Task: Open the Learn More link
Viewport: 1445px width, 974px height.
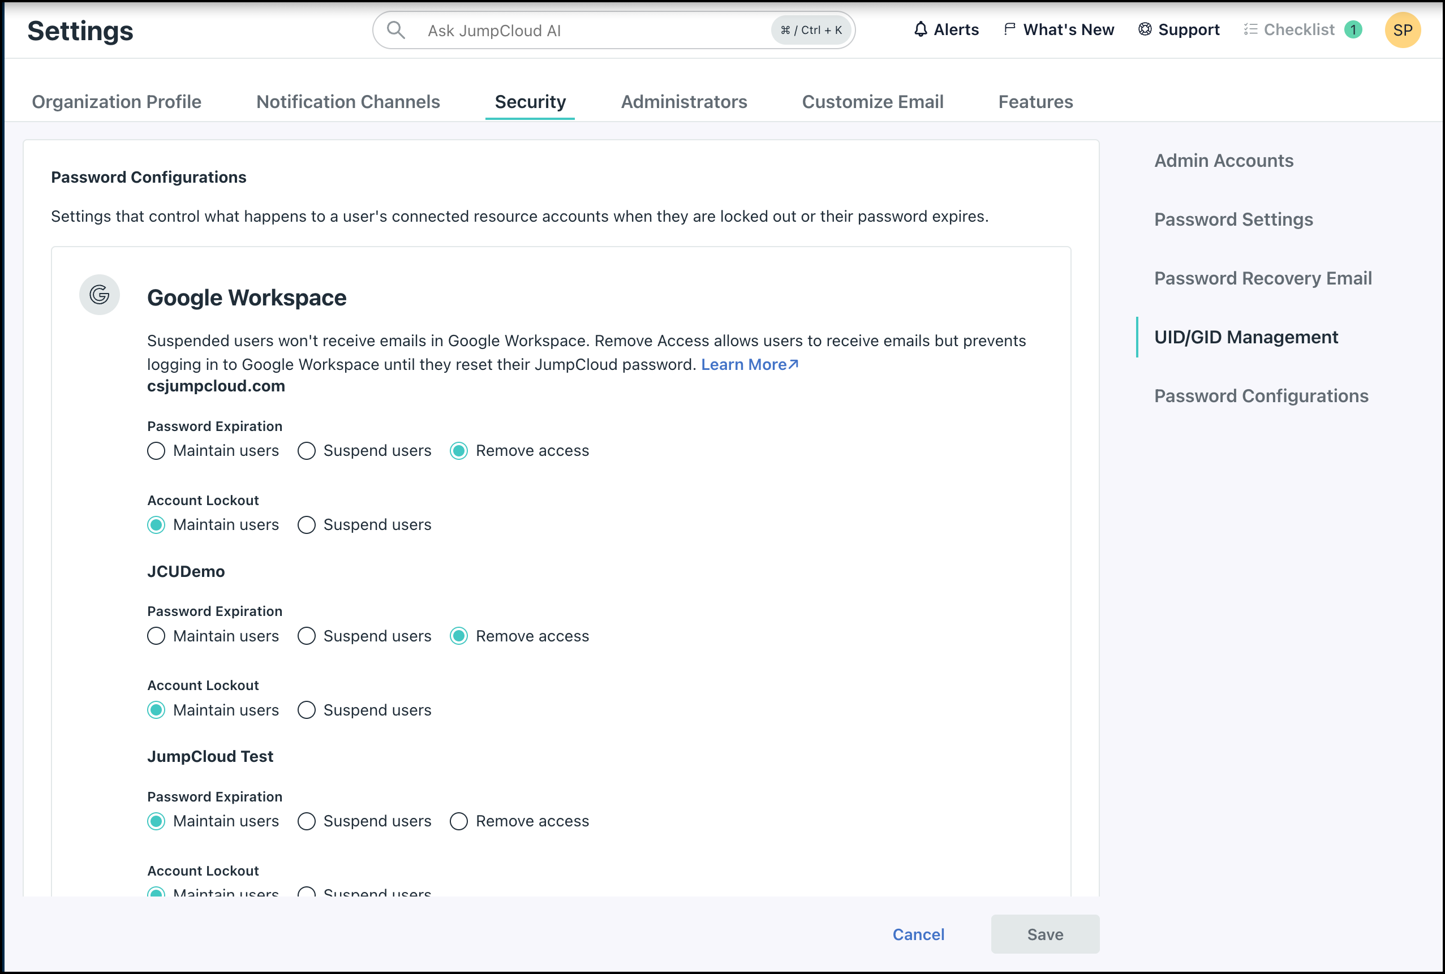Action: [x=750, y=365]
